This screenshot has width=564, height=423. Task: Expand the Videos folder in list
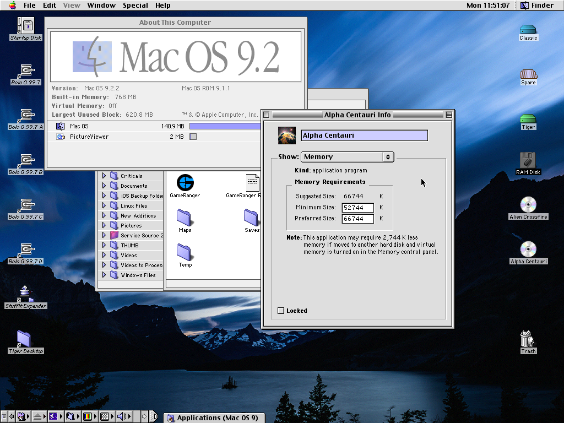[x=104, y=256]
